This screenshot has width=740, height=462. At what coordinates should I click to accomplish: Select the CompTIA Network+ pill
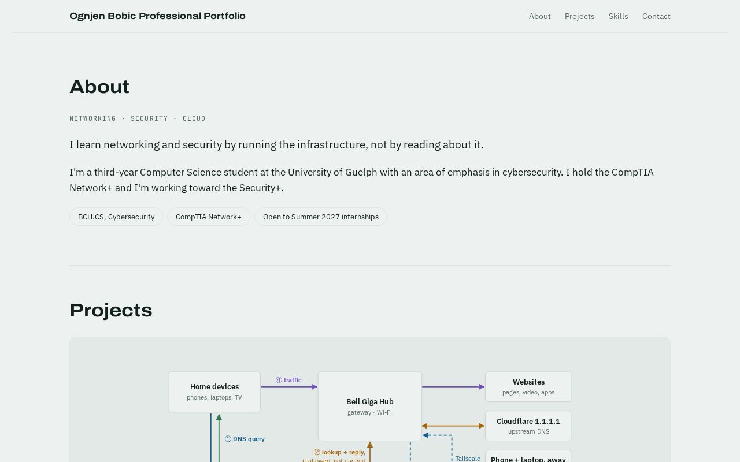(x=209, y=217)
